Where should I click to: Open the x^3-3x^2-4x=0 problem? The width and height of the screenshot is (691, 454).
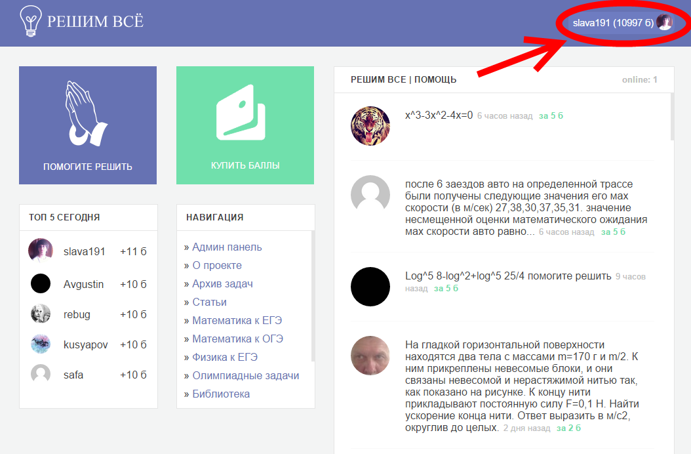(439, 115)
